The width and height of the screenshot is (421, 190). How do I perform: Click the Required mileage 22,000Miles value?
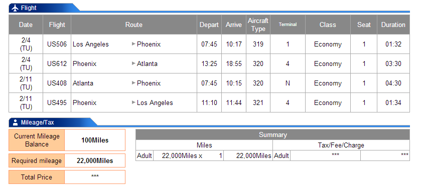(95, 161)
